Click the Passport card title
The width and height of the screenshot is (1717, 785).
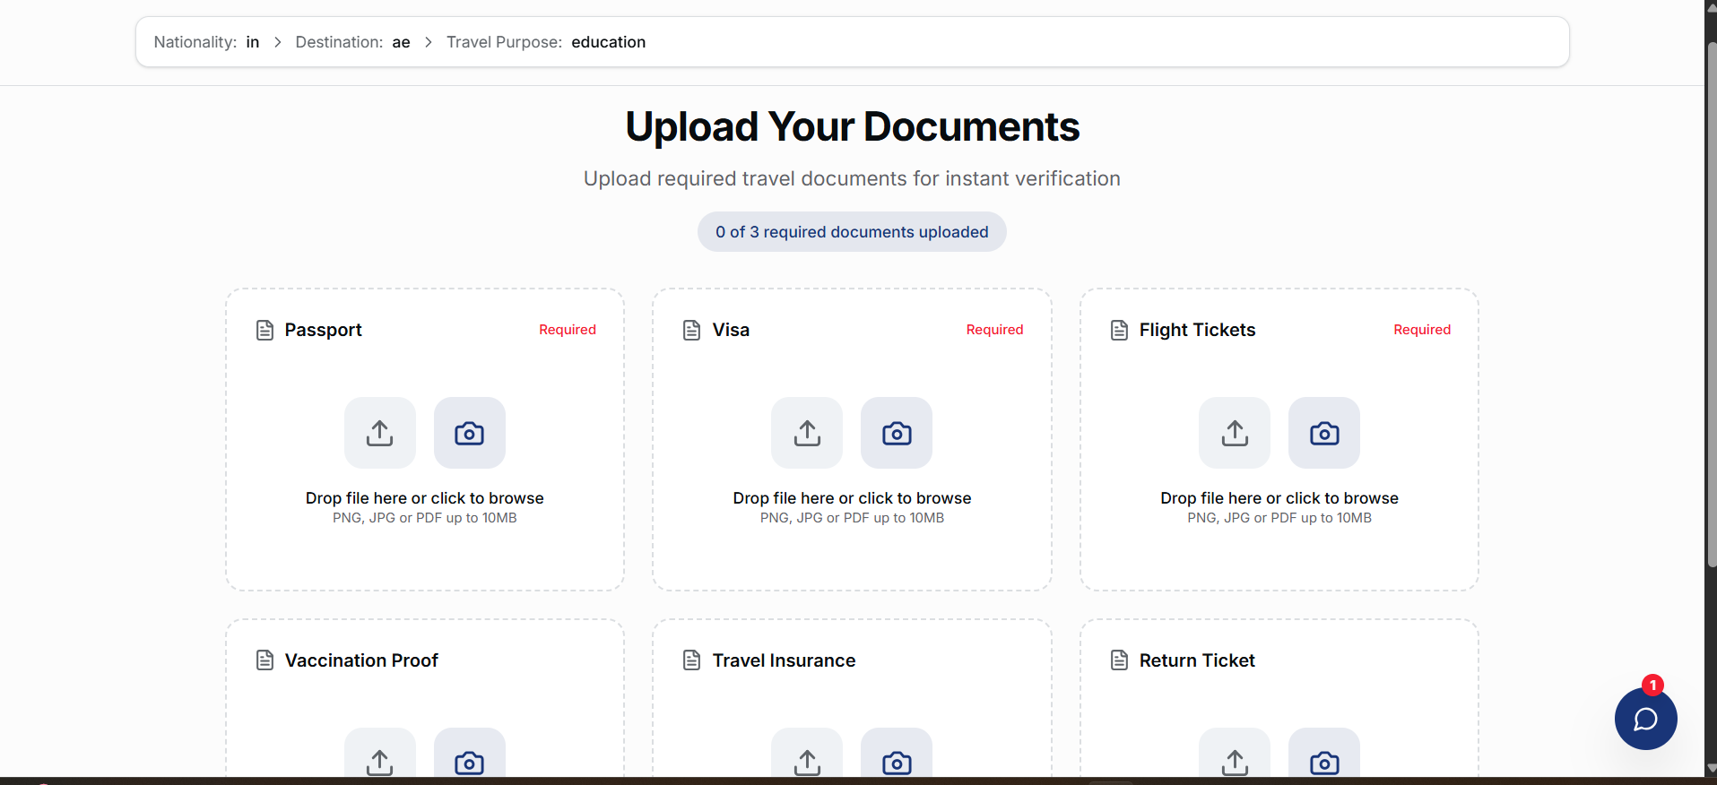[323, 330]
